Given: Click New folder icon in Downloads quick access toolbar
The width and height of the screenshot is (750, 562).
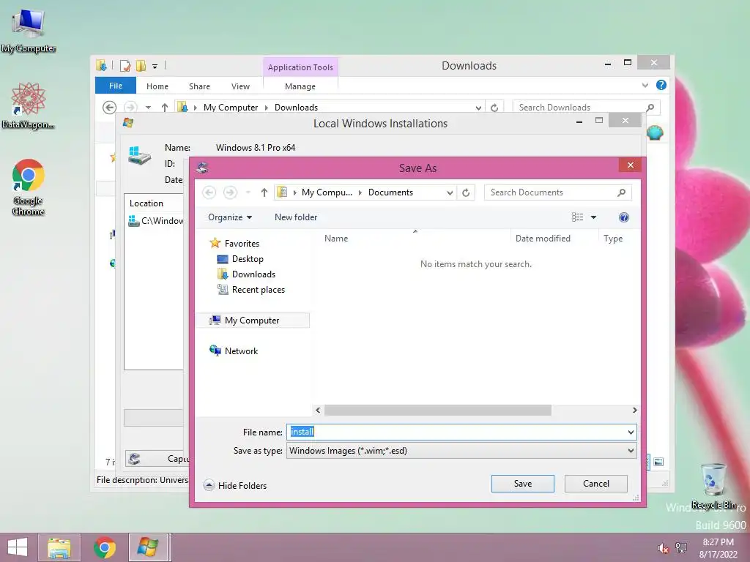Looking at the screenshot, I should pos(141,65).
